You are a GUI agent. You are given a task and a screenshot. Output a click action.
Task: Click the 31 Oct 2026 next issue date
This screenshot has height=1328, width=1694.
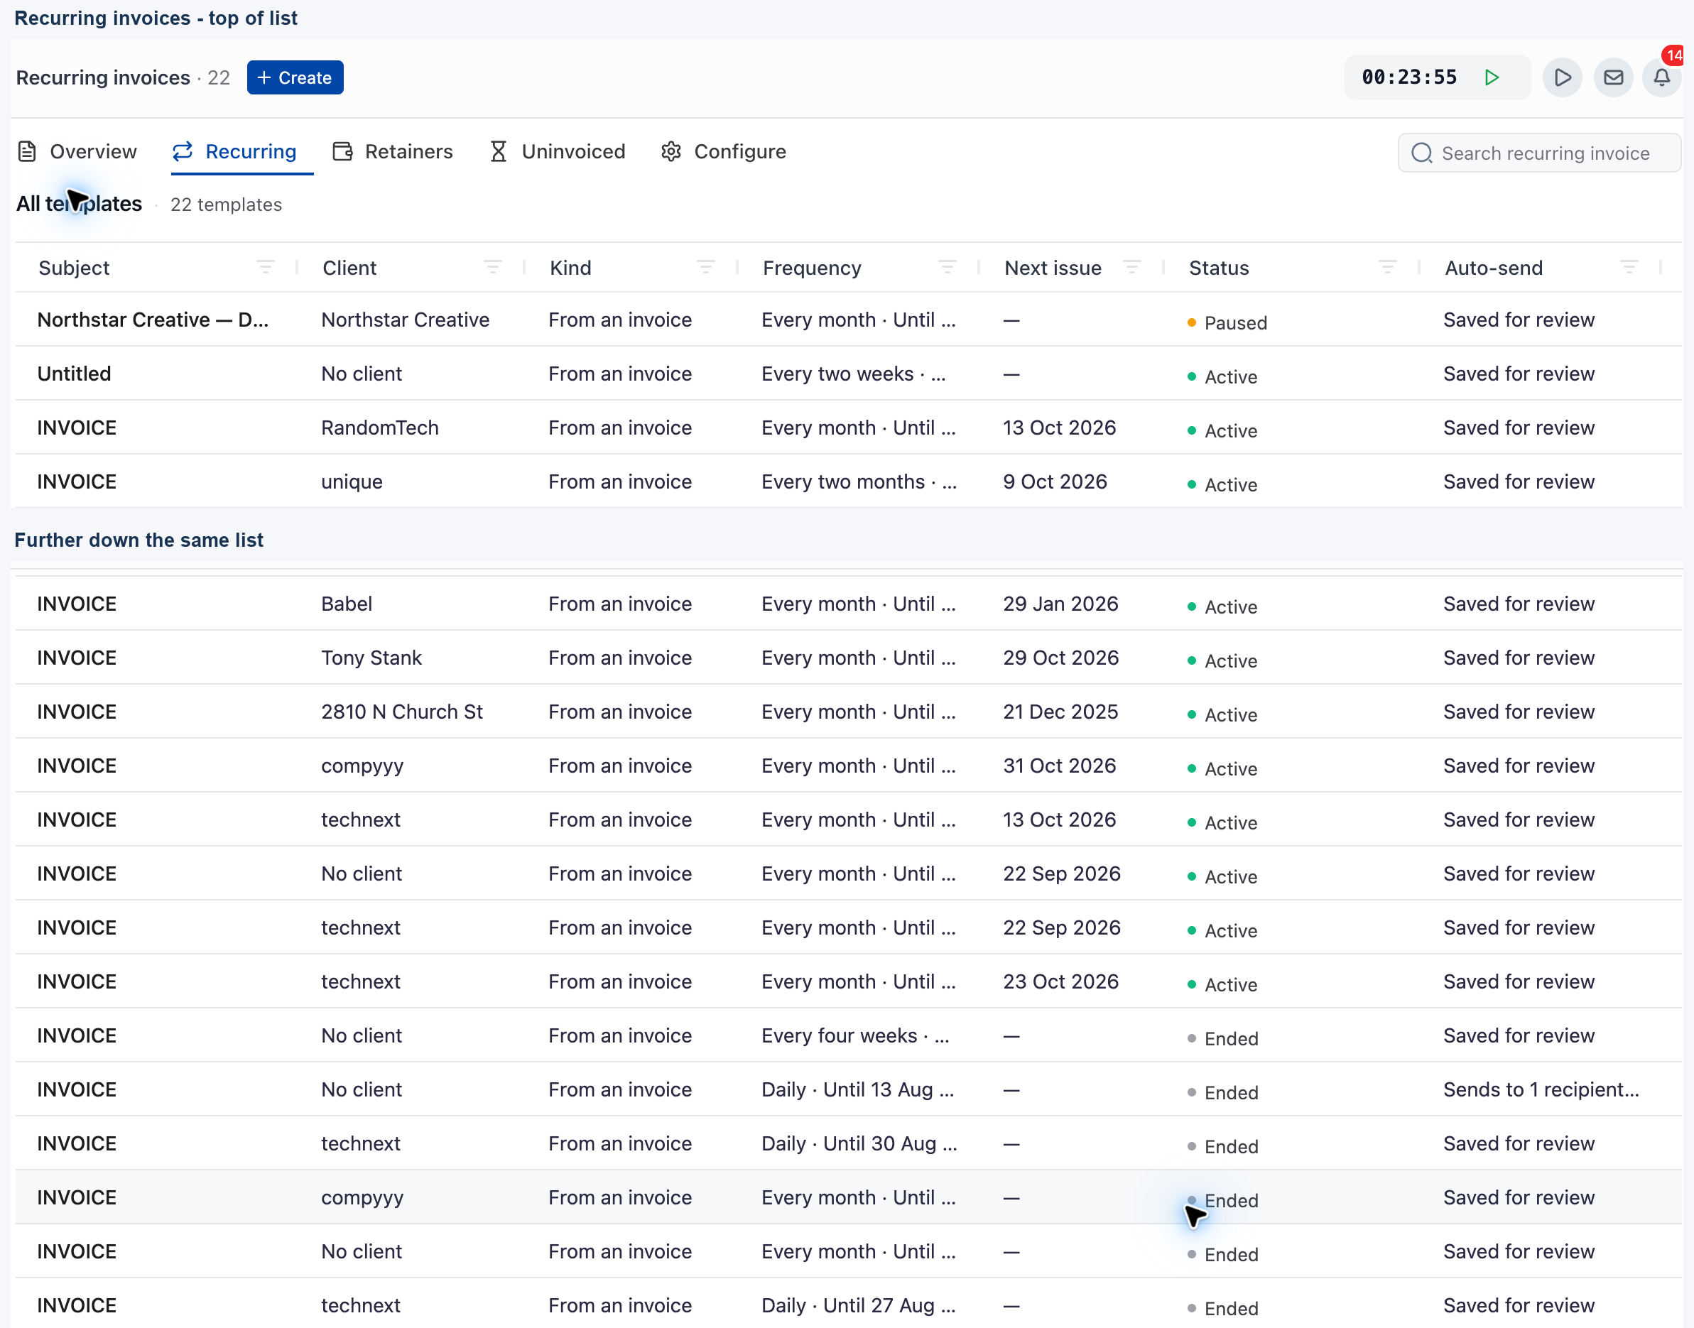[x=1060, y=766]
